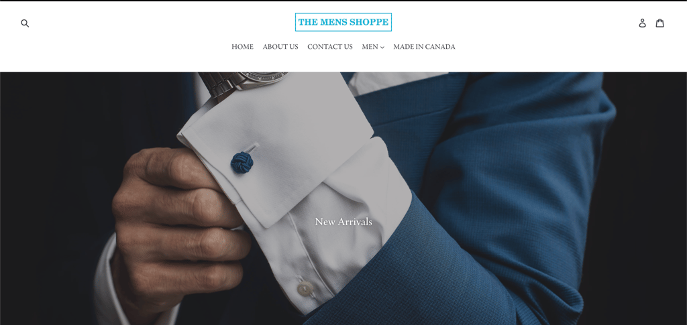This screenshot has height=325, width=687.
Task: Click the white sleeve button in photo
Action: (305, 289)
